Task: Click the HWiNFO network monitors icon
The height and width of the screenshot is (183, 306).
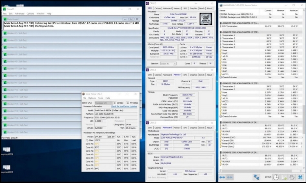Action: tap(257, 177)
